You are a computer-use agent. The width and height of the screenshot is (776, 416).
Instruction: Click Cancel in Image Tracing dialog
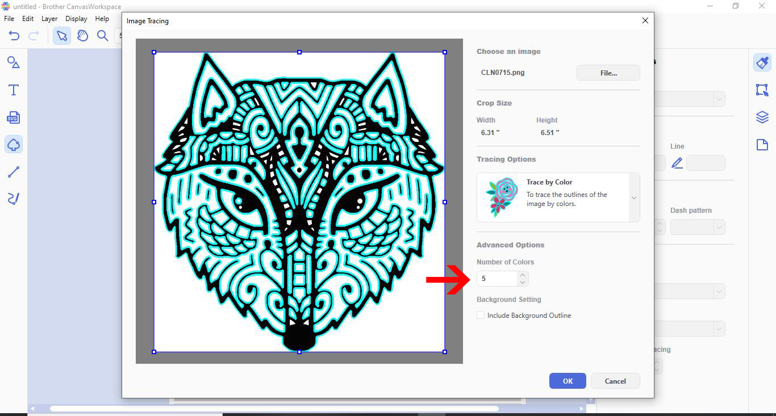615,381
